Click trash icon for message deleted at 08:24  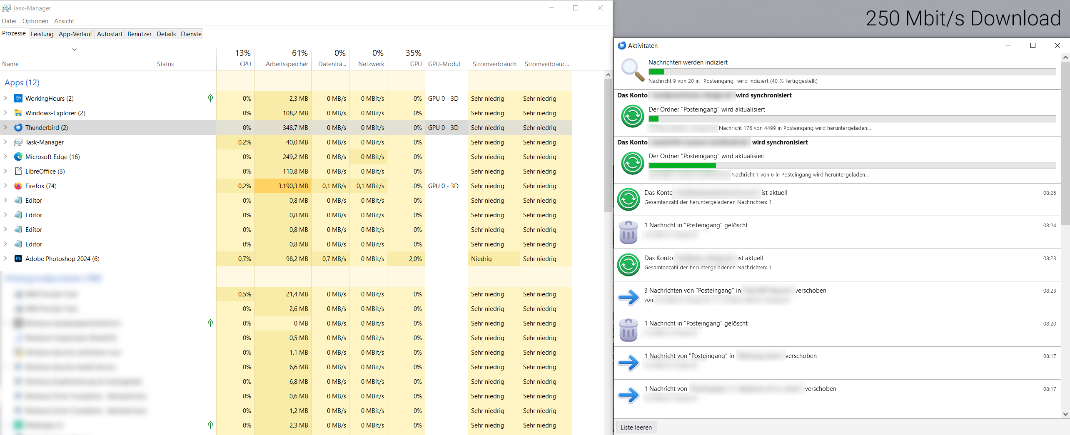pyautogui.click(x=628, y=232)
